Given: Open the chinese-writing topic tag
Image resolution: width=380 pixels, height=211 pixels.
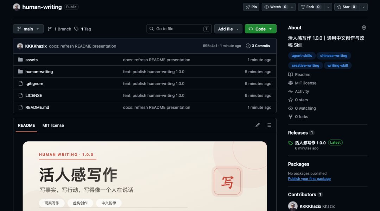Looking at the screenshot, I should 334,55.
